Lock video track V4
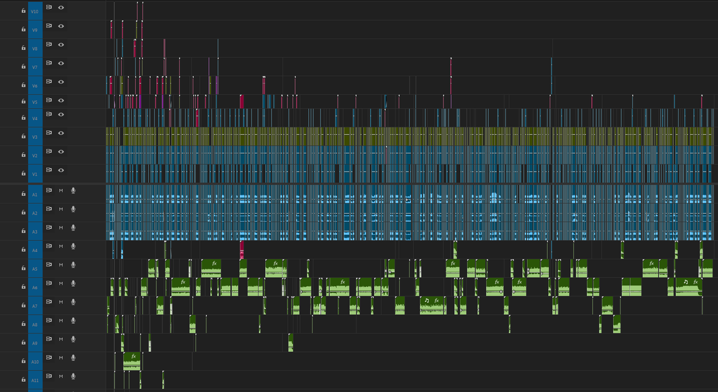The width and height of the screenshot is (718, 392). pyautogui.click(x=23, y=118)
